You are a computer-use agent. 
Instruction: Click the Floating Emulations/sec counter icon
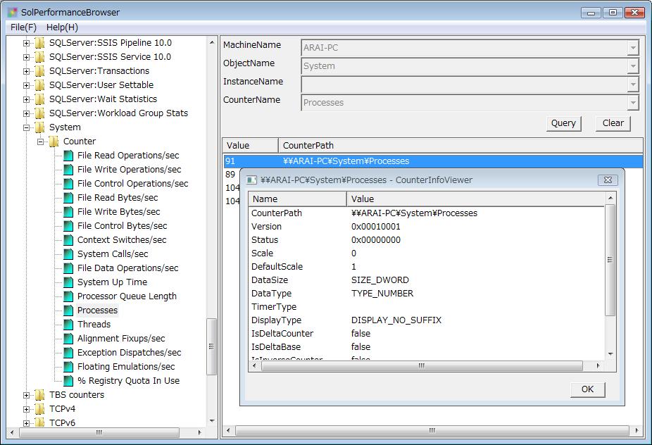tap(68, 368)
